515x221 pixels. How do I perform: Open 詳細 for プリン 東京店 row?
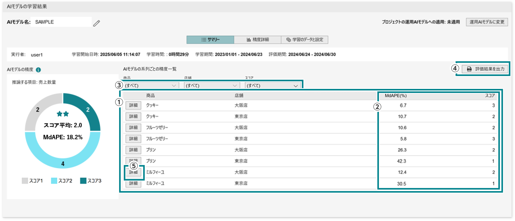(133, 161)
